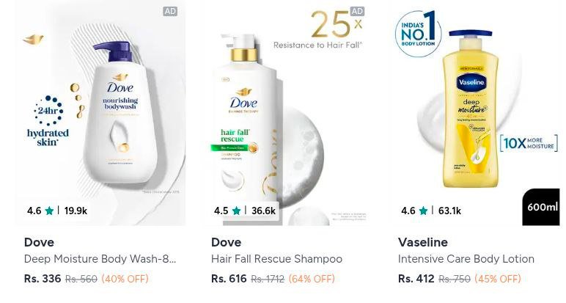
Task: Click the AD badge on Dove body wash
Action: click(x=170, y=11)
